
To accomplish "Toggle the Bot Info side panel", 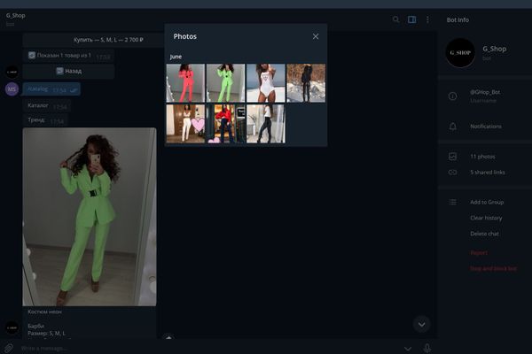I will (x=412, y=19).
